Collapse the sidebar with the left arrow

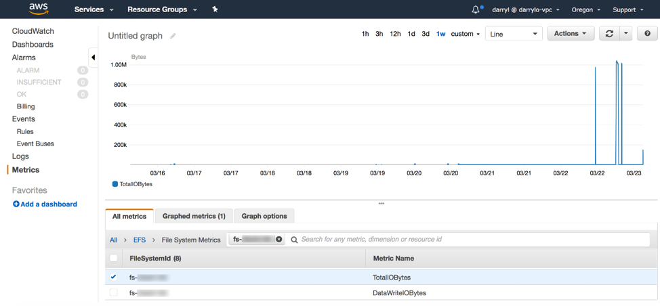[93, 57]
